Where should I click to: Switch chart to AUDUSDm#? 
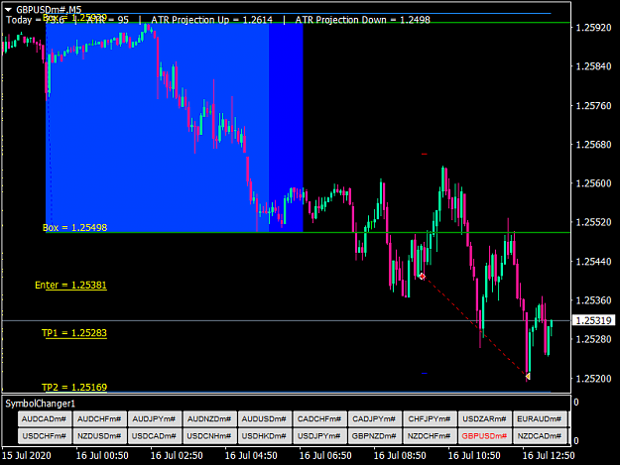pyautogui.click(x=264, y=418)
